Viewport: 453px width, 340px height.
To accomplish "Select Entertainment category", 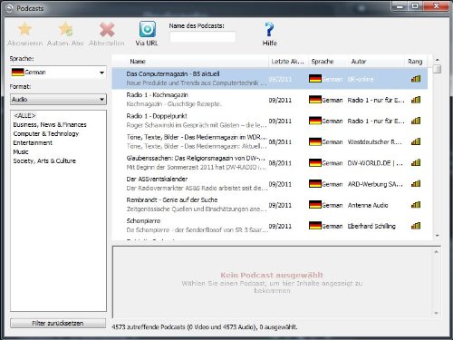I will [33, 142].
